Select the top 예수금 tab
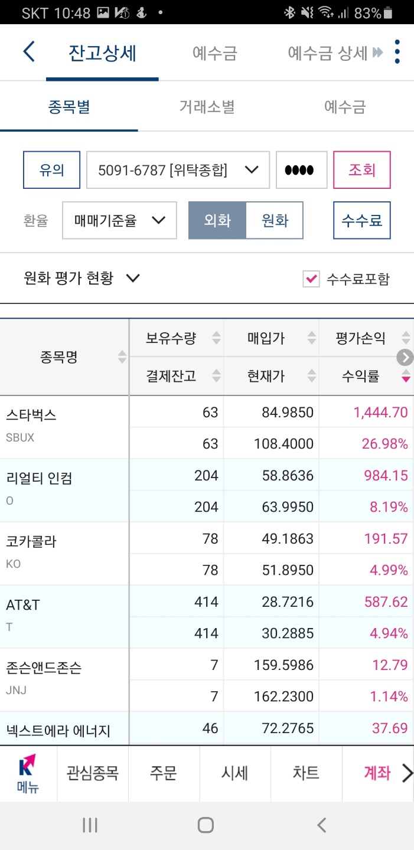 point(215,53)
